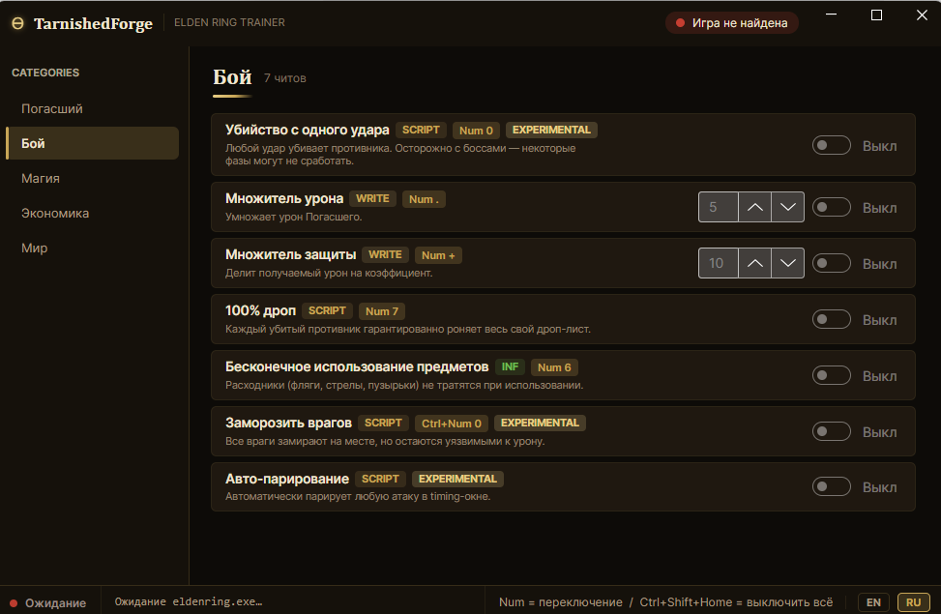This screenshot has height=614, width=941.
Task: Click the defense multiplier field showing 10
Action: (719, 263)
